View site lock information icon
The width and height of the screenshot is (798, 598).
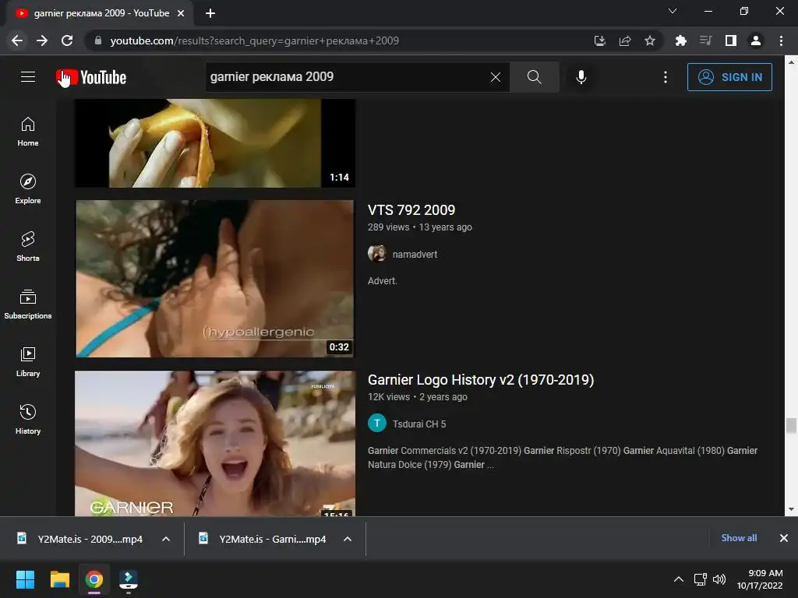[x=98, y=40]
